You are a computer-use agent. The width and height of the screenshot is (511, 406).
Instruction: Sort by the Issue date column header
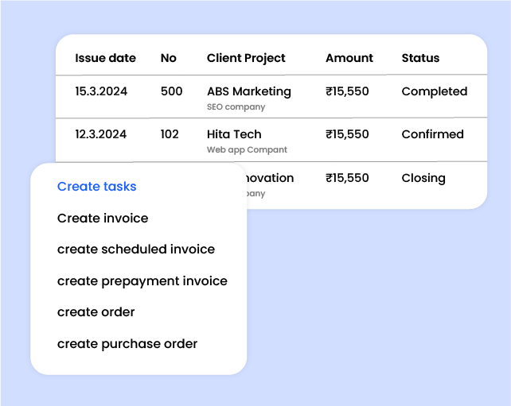(105, 58)
